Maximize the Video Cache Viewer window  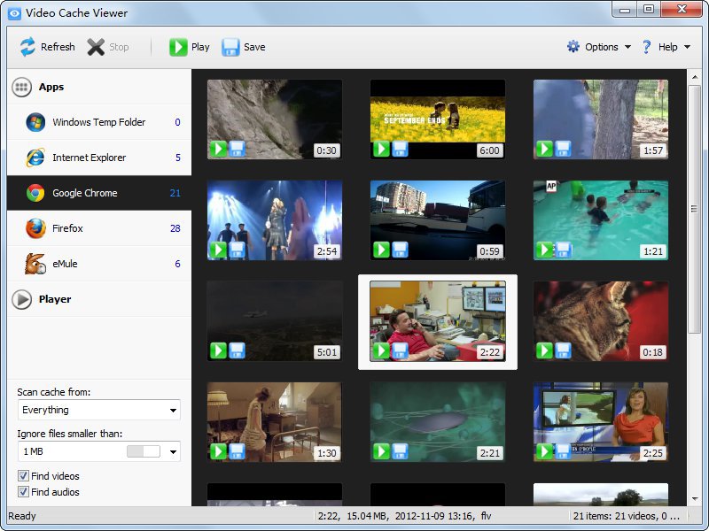coord(649,9)
